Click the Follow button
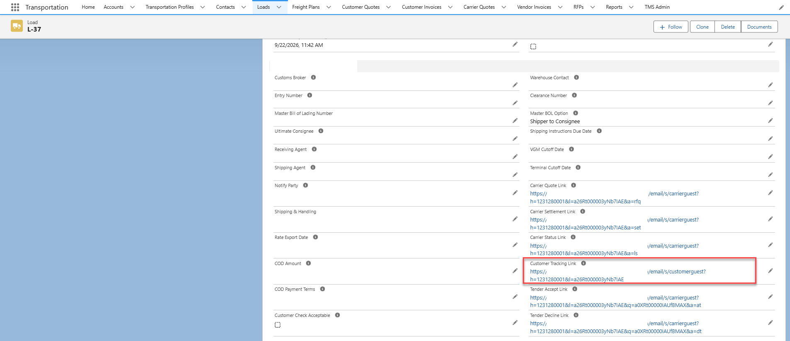Image resolution: width=790 pixels, height=341 pixels. coord(671,27)
